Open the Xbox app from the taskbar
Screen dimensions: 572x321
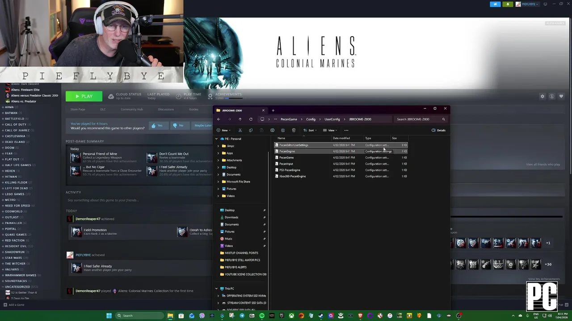[291, 316]
